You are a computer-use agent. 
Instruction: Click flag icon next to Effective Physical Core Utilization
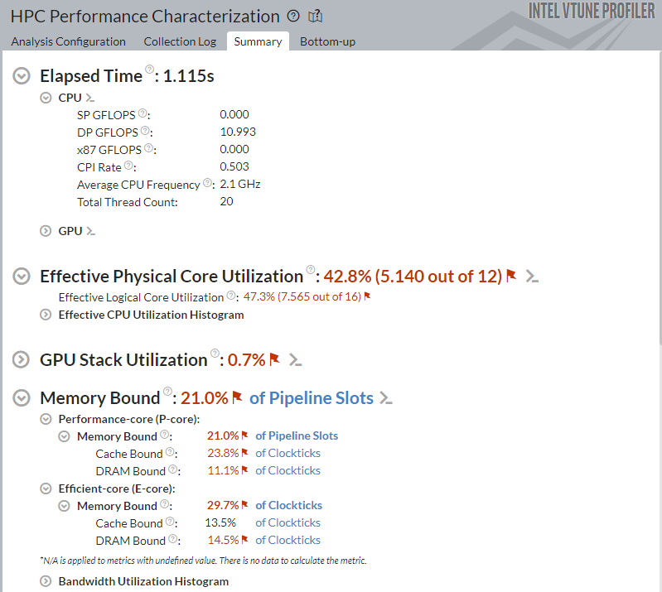[511, 276]
